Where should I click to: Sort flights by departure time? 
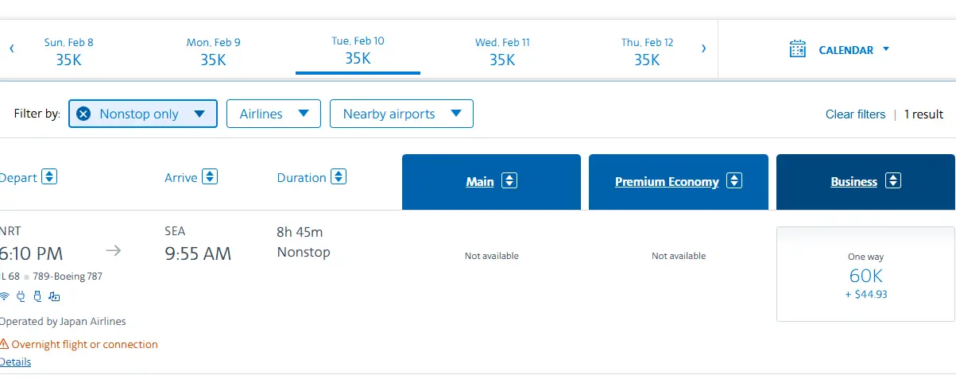tap(49, 177)
